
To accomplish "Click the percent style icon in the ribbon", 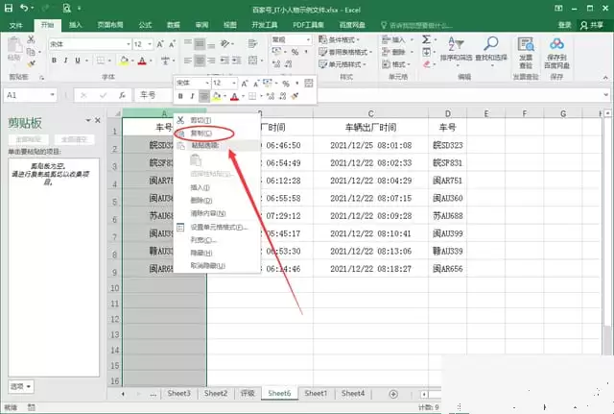I will (295, 52).
